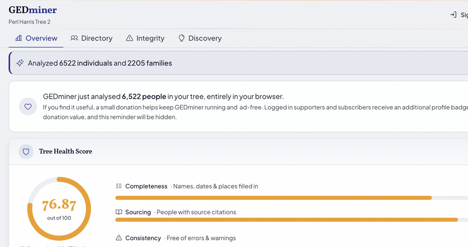Click the sign-in arrow icon
This screenshot has width=468, height=247.
click(453, 15)
